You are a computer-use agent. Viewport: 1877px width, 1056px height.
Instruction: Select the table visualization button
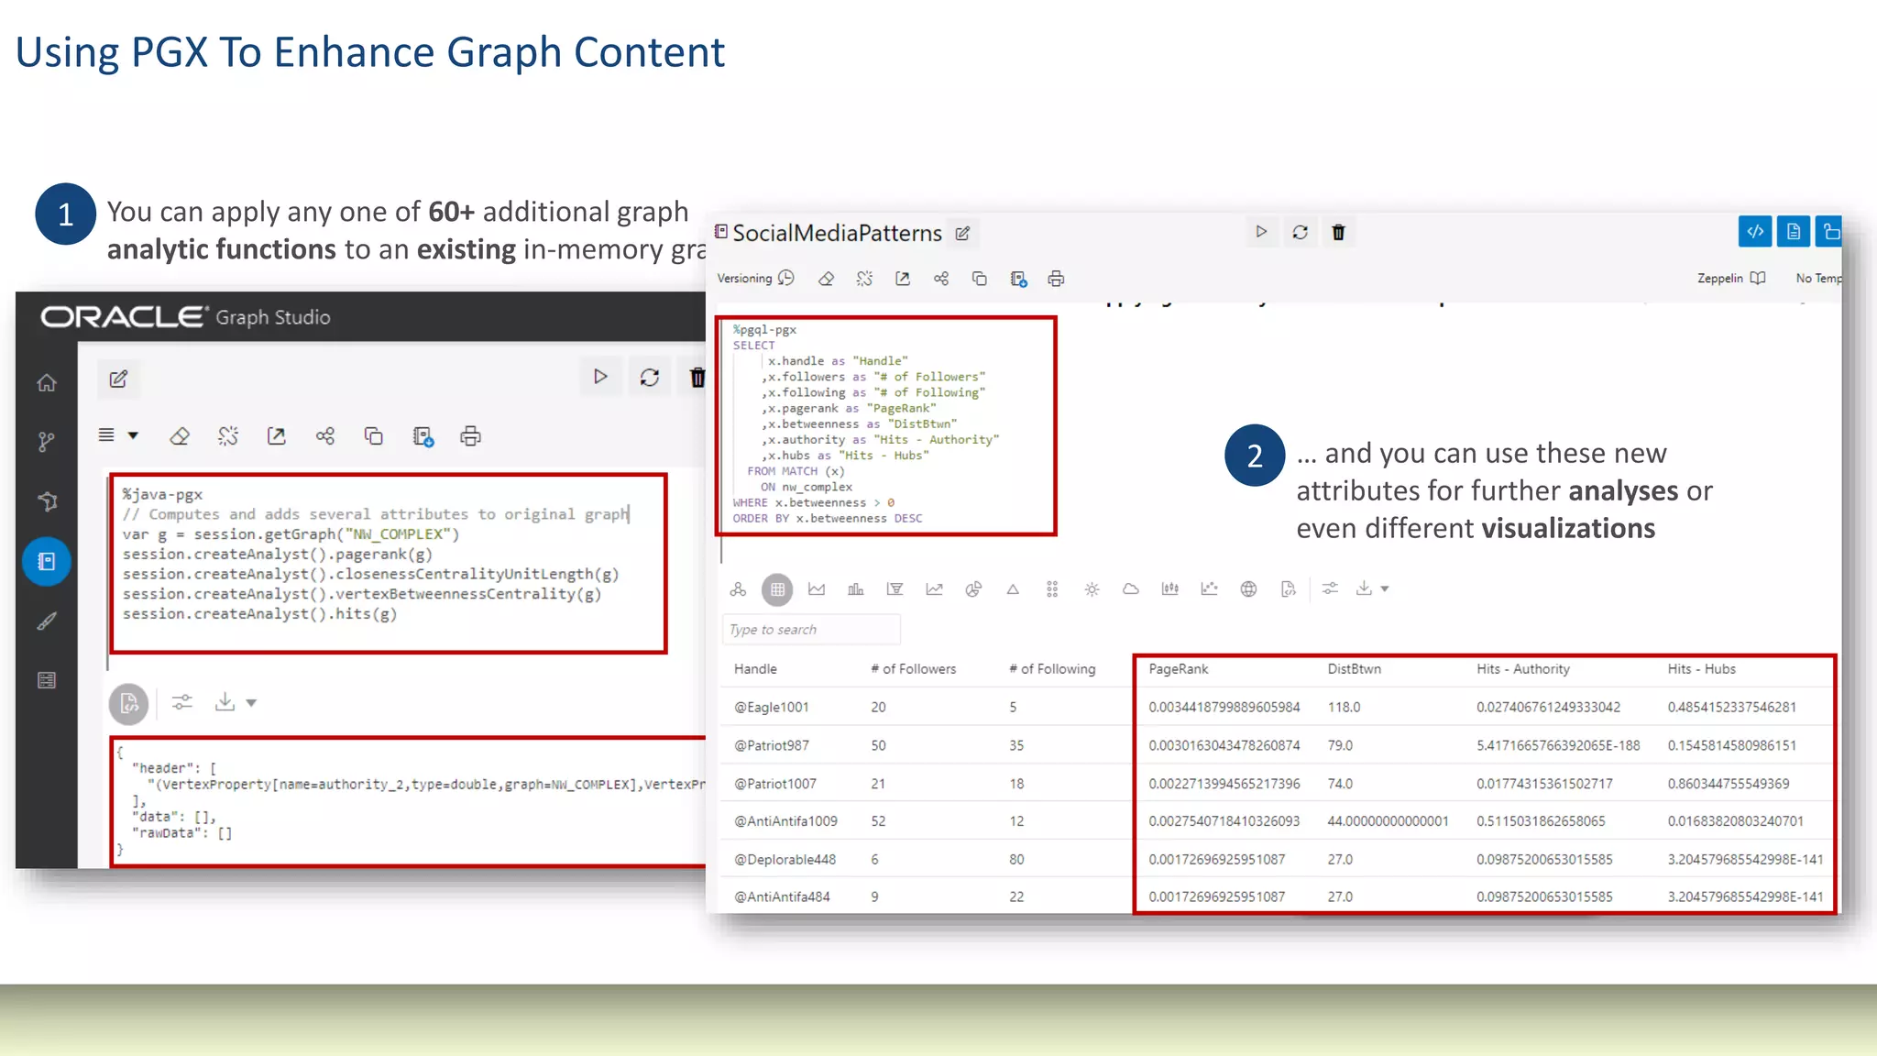[777, 589]
